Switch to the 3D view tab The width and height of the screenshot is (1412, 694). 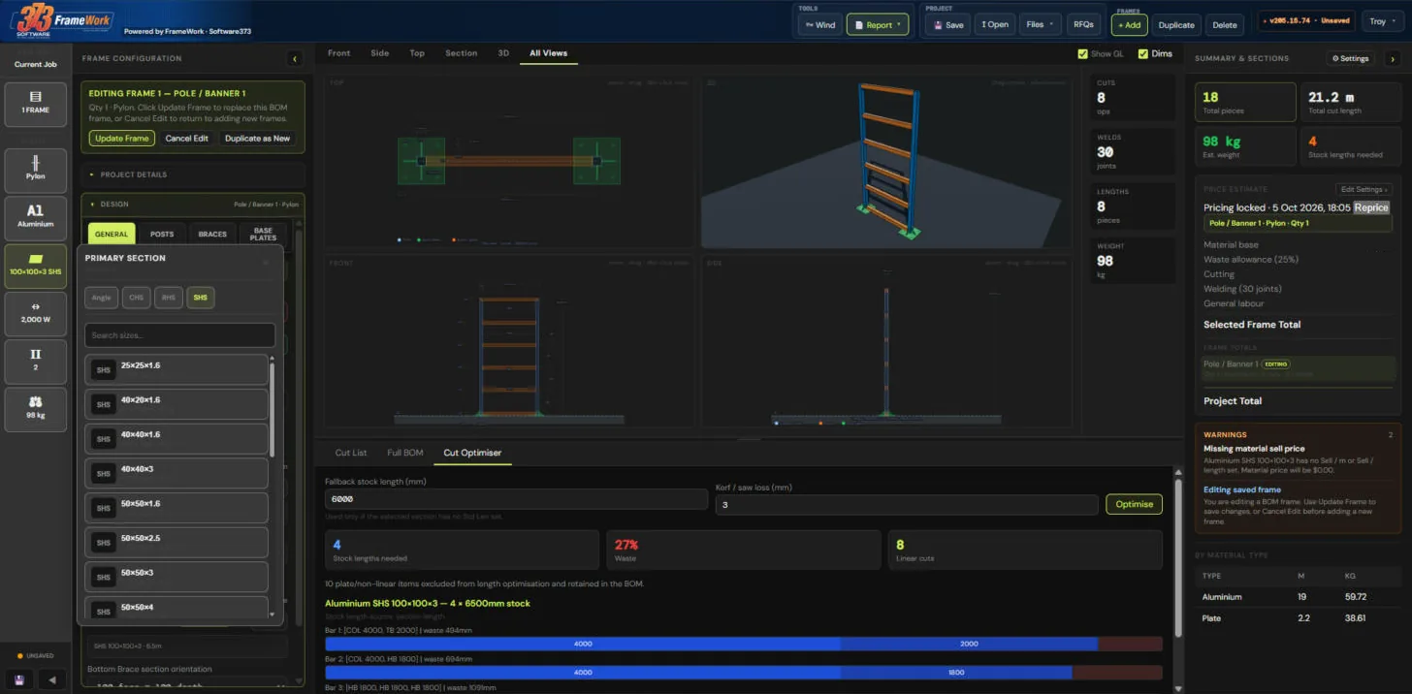[x=503, y=53]
